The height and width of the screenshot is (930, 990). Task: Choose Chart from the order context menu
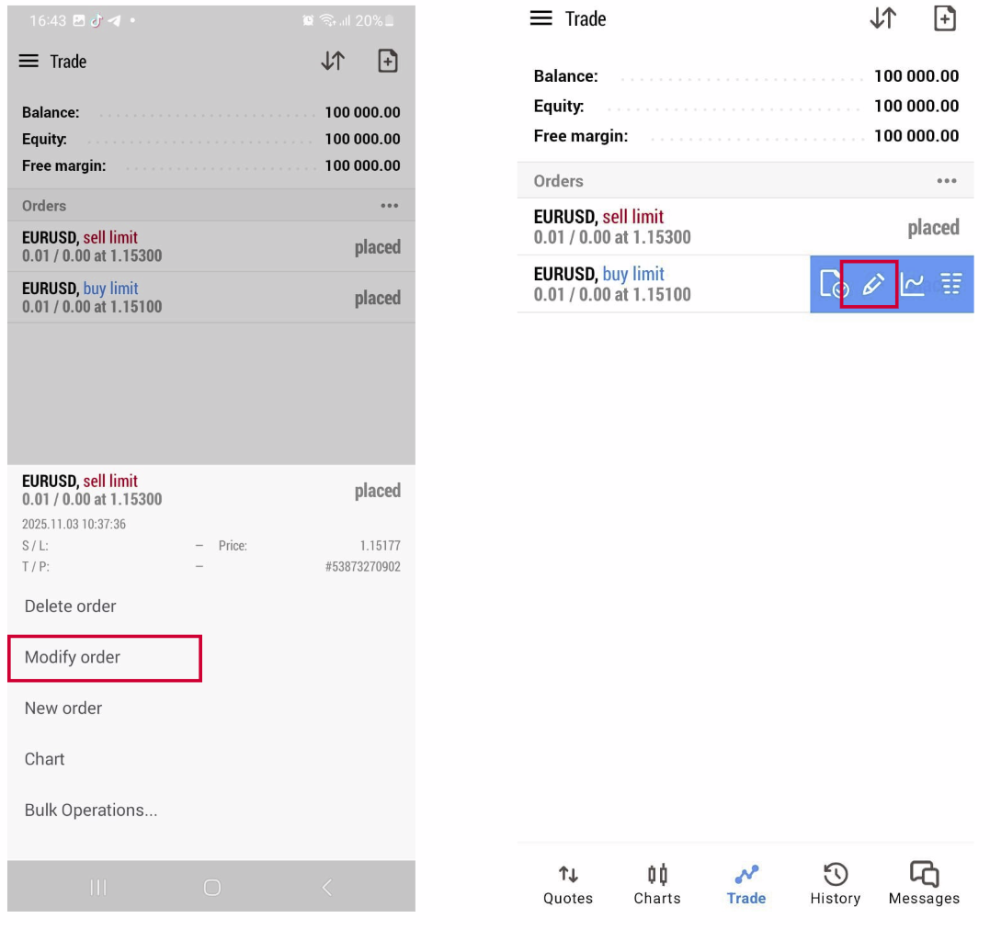coord(45,759)
